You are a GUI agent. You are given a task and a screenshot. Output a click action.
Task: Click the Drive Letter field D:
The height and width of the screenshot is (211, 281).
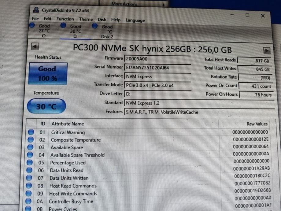tap(158, 94)
